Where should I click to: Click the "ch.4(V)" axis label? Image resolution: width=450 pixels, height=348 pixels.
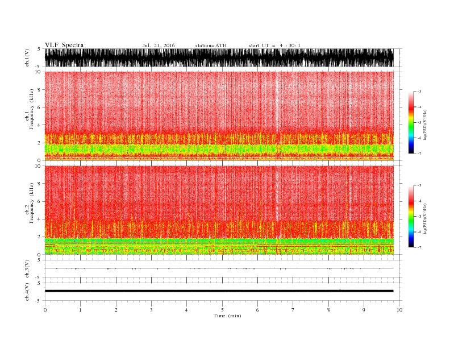[27, 292]
